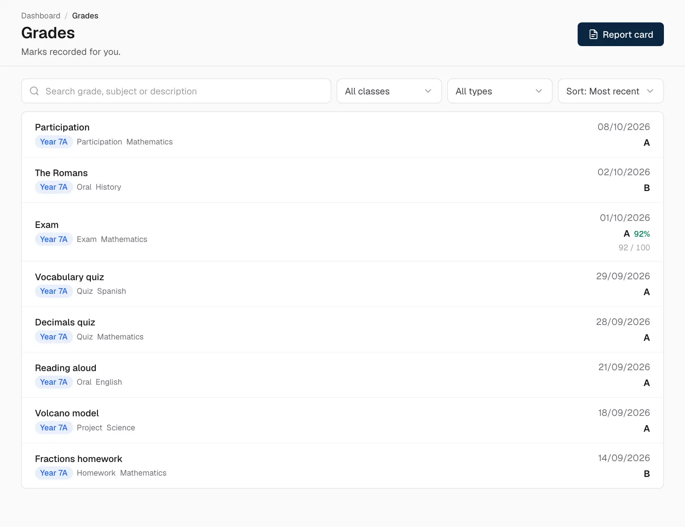Click the Homework type label
The image size is (685, 527).
[96, 473]
